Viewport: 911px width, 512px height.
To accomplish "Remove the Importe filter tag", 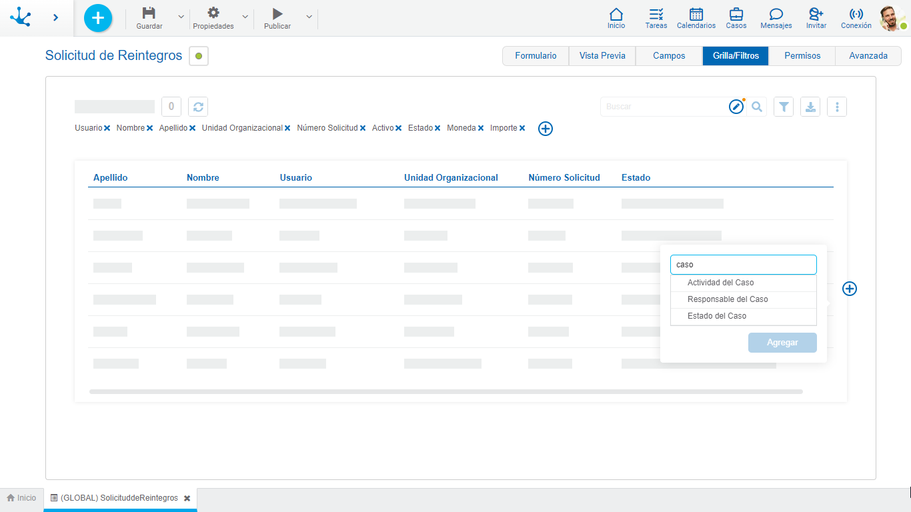I will [522, 128].
